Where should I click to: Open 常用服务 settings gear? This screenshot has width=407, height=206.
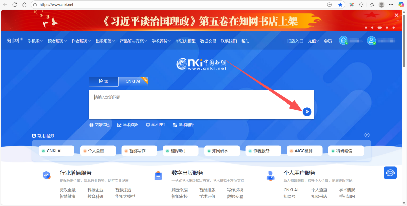pos(367,135)
